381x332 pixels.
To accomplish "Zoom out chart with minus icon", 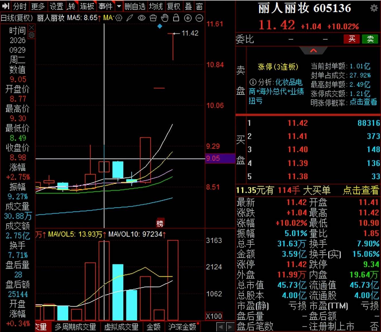I will [x=199, y=18].
